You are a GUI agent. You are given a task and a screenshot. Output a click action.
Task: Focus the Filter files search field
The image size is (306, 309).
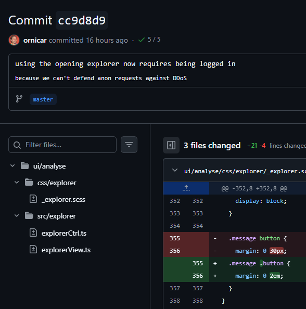[x=62, y=145]
